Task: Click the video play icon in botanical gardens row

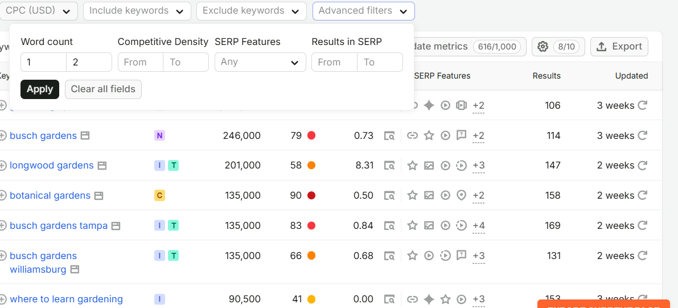Action: (445, 195)
